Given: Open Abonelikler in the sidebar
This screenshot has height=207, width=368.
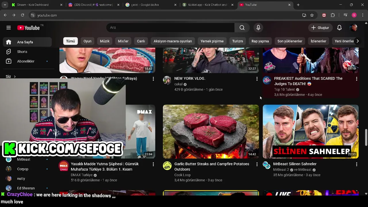Looking at the screenshot, I should coord(27,61).
